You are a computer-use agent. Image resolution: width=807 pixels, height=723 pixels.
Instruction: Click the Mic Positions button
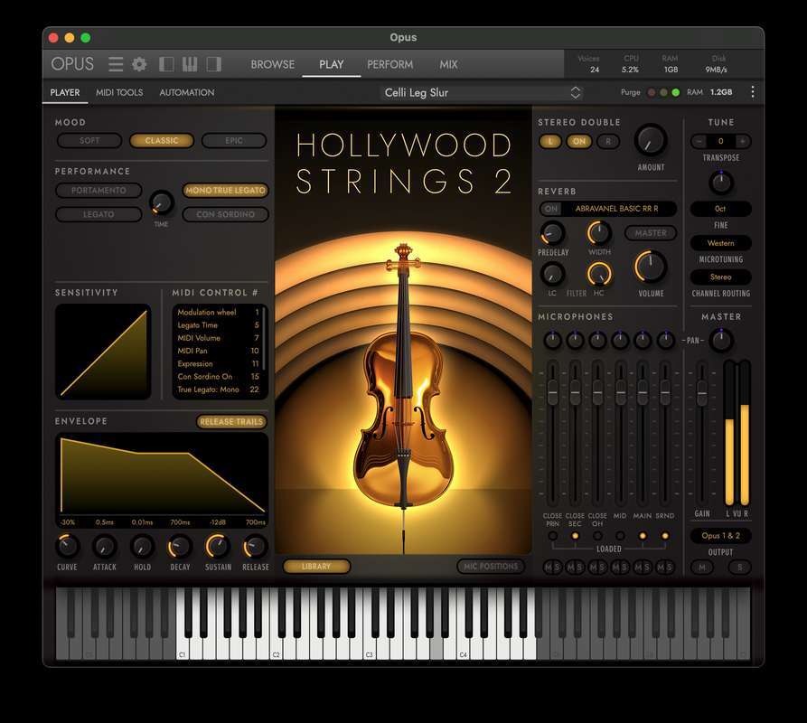click(491, 567)
